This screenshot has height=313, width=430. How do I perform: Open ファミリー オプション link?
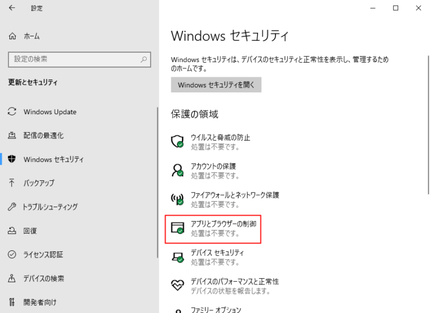click(216, 310)
